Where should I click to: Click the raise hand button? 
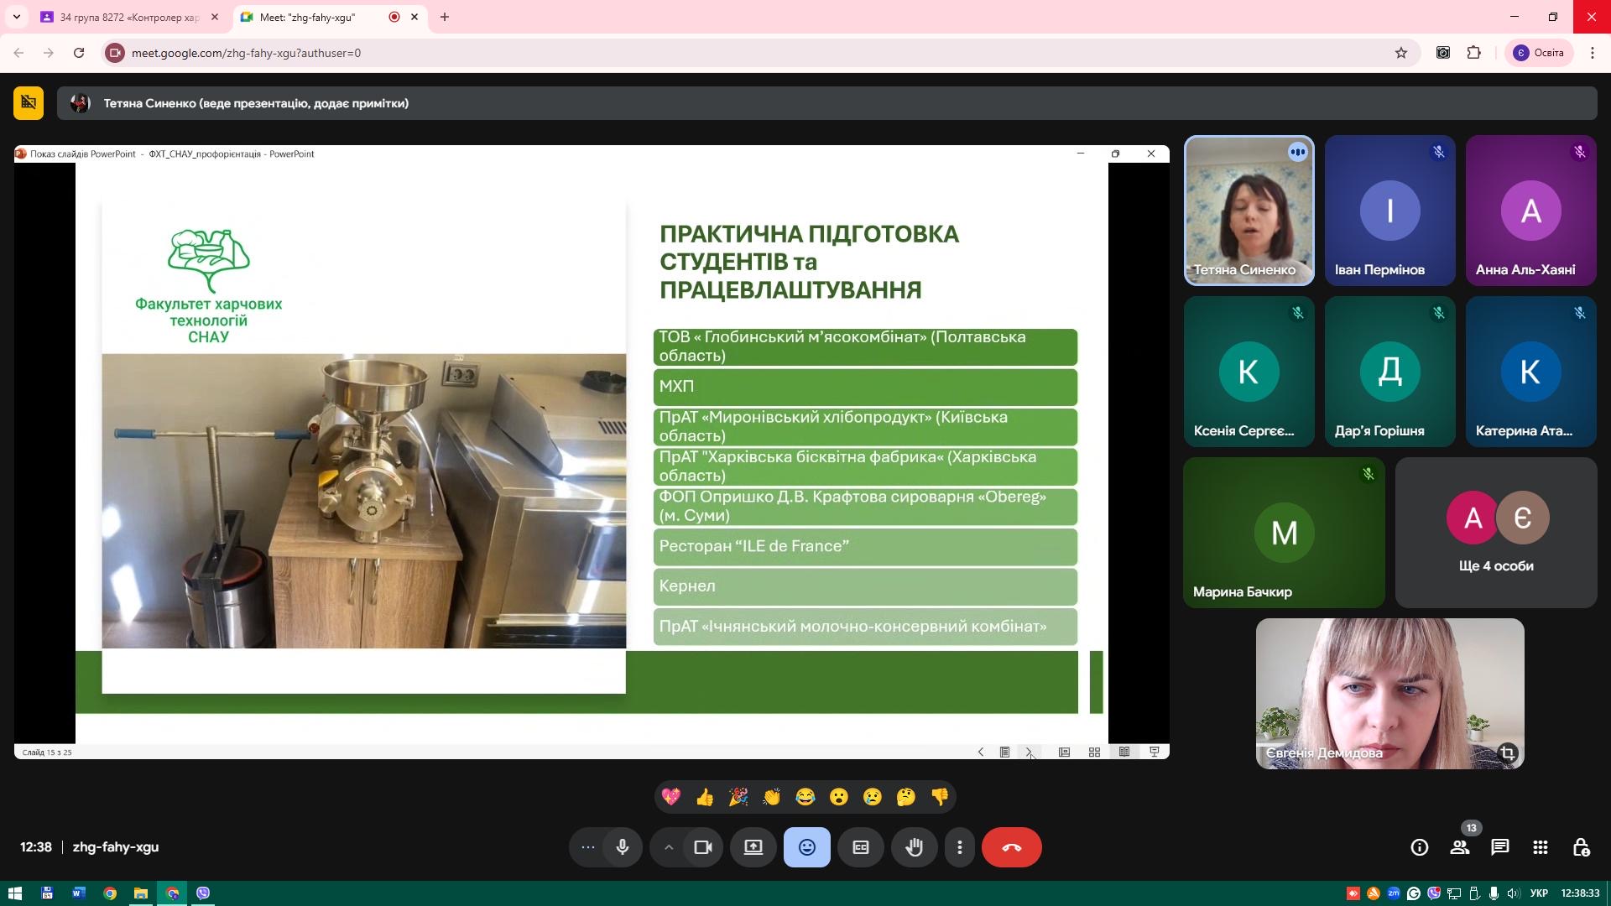pos(914,847)
